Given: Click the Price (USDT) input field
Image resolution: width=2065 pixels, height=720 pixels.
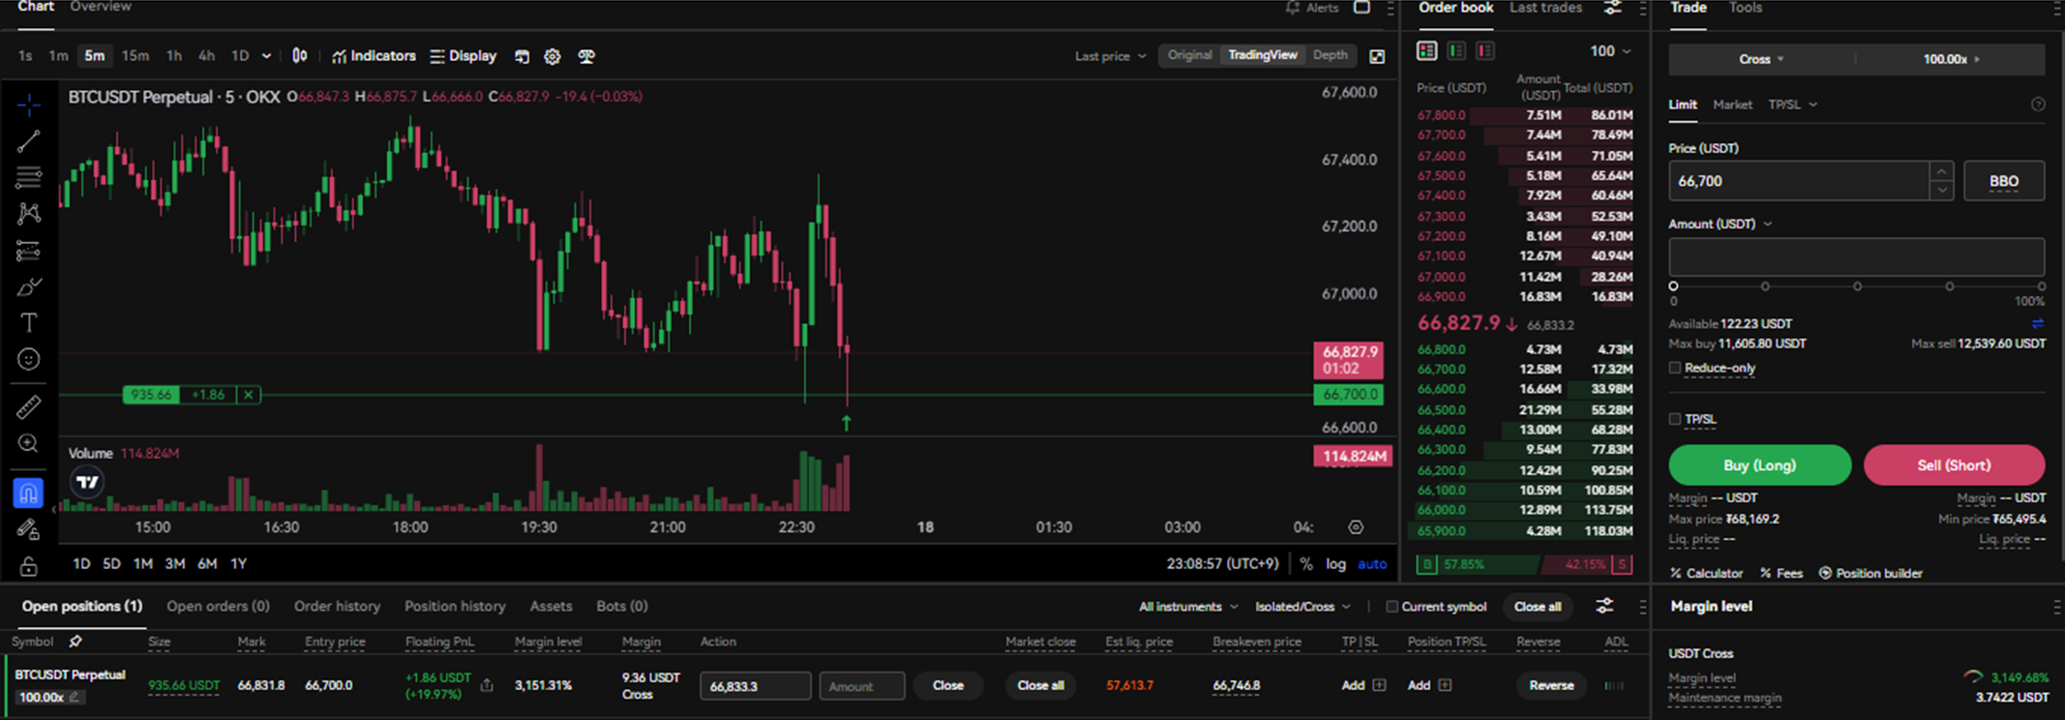Looking at the screenshot, I should (x=1799, y=181).
